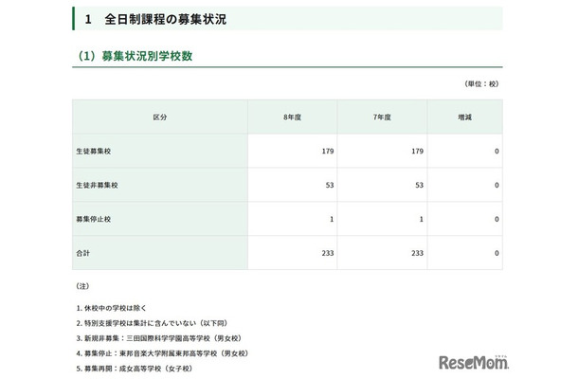The image size is (578, 379).
Task: Click the (1) 募集状況別学校数 subheading
Action: click(136, 57)
